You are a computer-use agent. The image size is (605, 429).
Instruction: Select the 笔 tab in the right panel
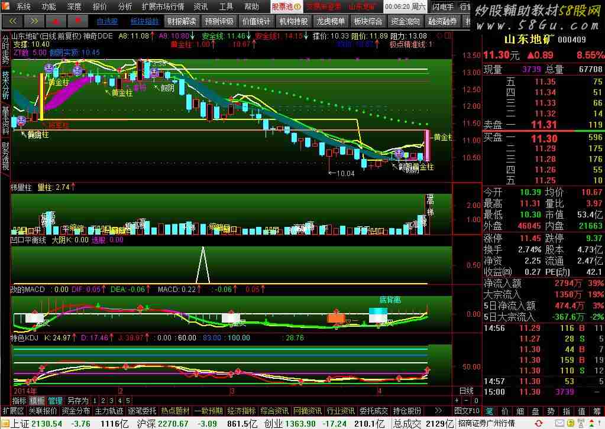coord(490,411)
